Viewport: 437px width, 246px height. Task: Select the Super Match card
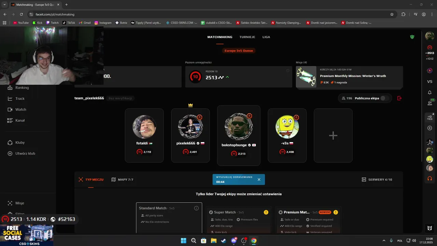239,220
